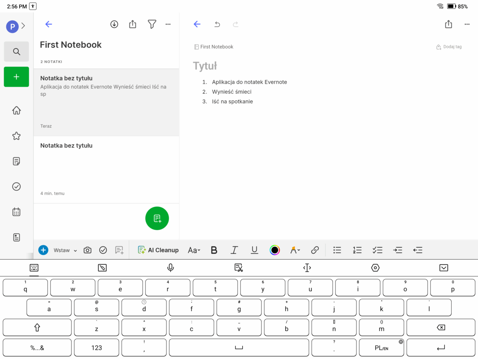Tap the green new note floating button
The image size is (478, 359).
[x=157, y=219]
